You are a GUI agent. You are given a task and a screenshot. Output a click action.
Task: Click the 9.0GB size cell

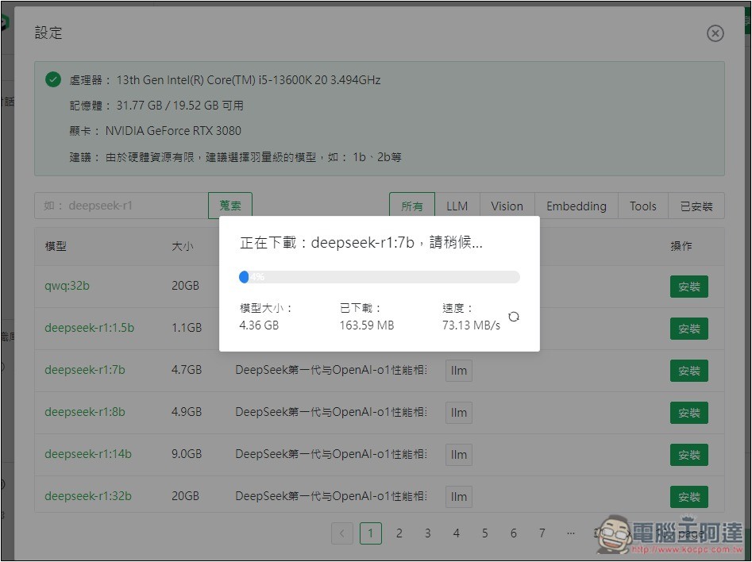(x=187, y=453)
